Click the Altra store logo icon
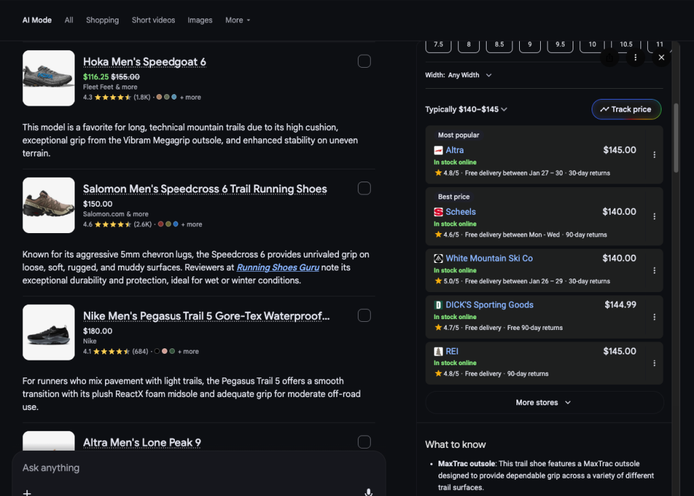Viewport: 694px width, 496px height. point(438,150)
